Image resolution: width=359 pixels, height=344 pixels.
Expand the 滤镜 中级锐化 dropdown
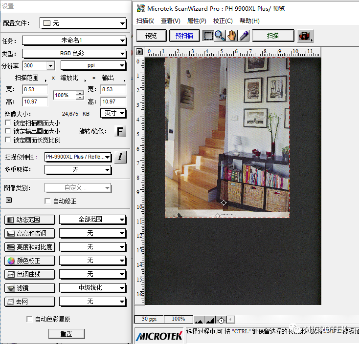92,288
